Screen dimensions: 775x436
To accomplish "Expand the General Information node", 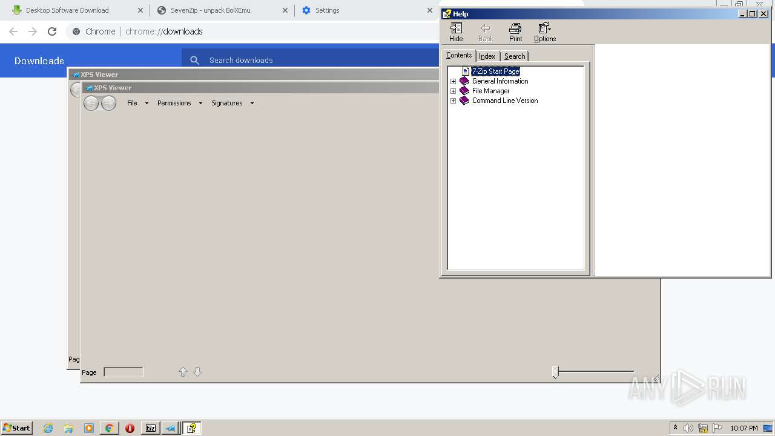I will tap(453, 81).
